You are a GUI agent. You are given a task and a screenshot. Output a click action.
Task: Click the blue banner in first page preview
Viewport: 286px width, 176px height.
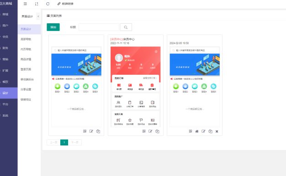(76, 64)
